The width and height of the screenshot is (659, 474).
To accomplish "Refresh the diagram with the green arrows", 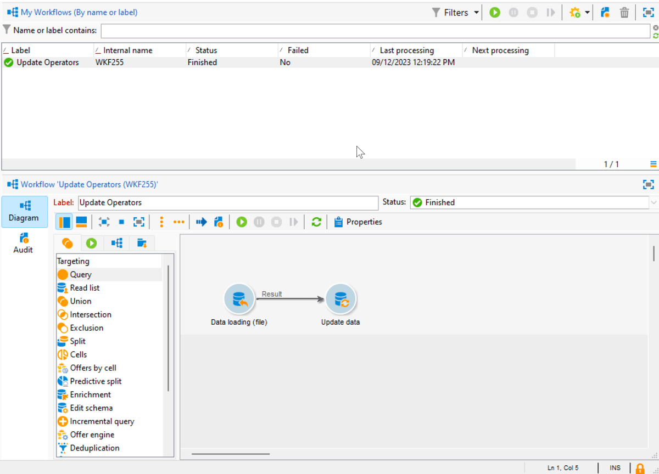I will coord(316,222).
